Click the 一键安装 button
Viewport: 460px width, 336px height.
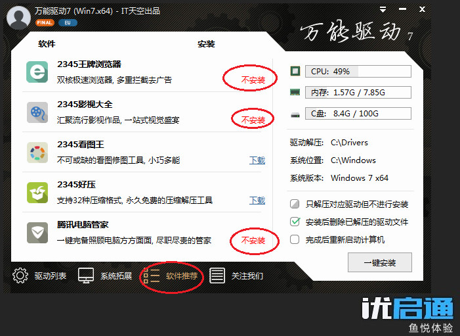pos(380,262)
